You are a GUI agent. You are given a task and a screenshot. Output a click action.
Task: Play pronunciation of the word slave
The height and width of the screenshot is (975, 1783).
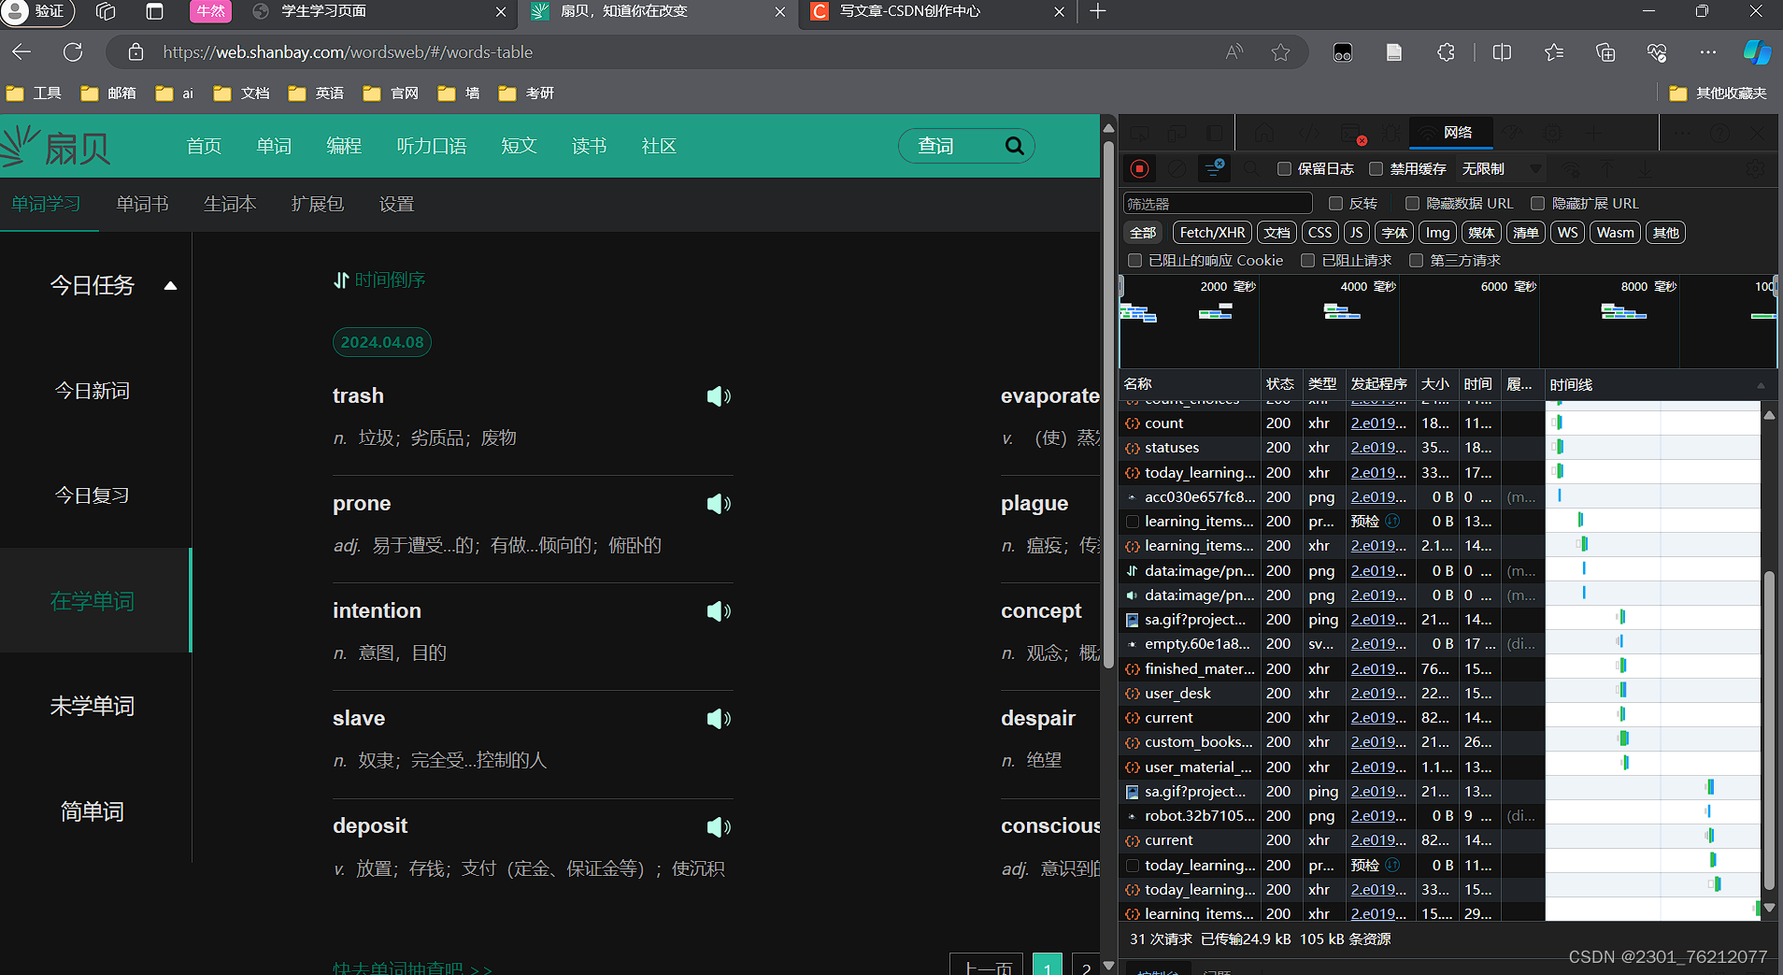click(x=718, y=719)
